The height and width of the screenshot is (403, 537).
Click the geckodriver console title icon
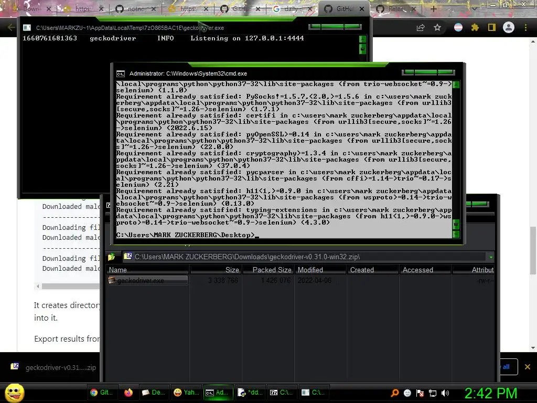coord(27,28)
